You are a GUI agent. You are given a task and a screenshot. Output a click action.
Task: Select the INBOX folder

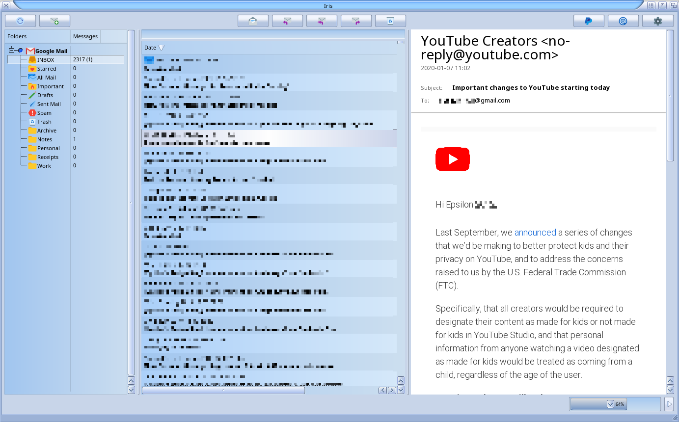pyautogui.click(x=46, y=60)
